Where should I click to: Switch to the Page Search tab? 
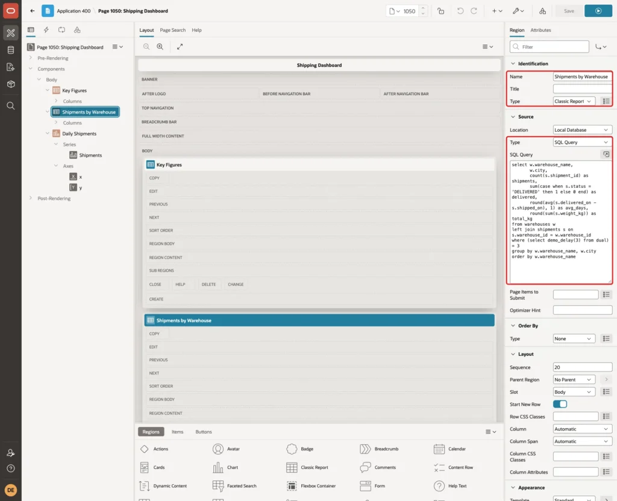point(172,30)
